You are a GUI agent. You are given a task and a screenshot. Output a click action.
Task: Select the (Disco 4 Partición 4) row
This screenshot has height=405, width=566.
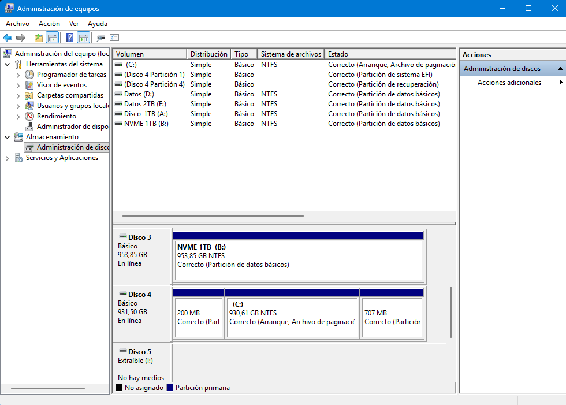[284, 84]
